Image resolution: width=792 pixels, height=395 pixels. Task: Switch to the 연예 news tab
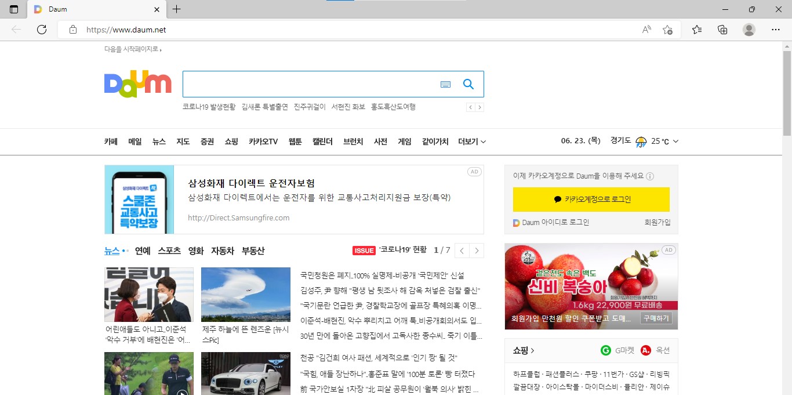143,251
